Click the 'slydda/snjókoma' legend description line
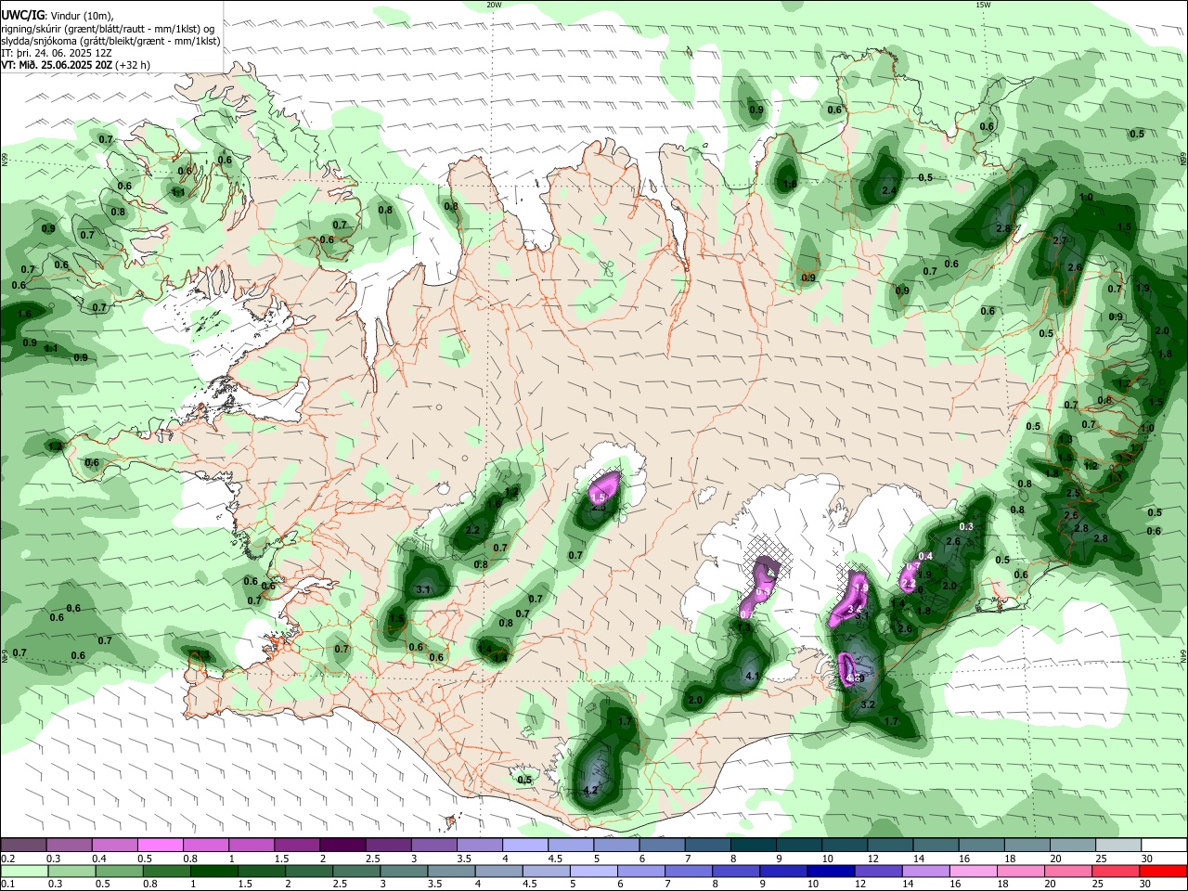Viewport: 1188px width, 891px height. tap(110, 41)
